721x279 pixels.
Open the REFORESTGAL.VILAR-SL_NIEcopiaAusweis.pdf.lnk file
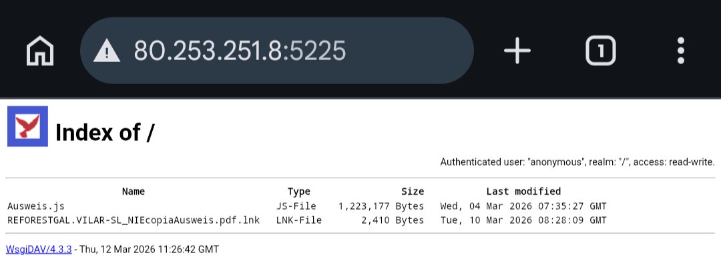(x=134, y=220)
